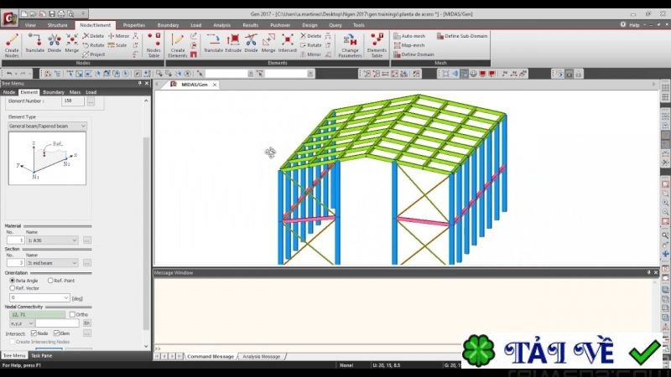The width and height of the screenshot is (671, 377).
Task: Click the Create Nodes tool
Action: pyautogui.click(x=12, y=45)
